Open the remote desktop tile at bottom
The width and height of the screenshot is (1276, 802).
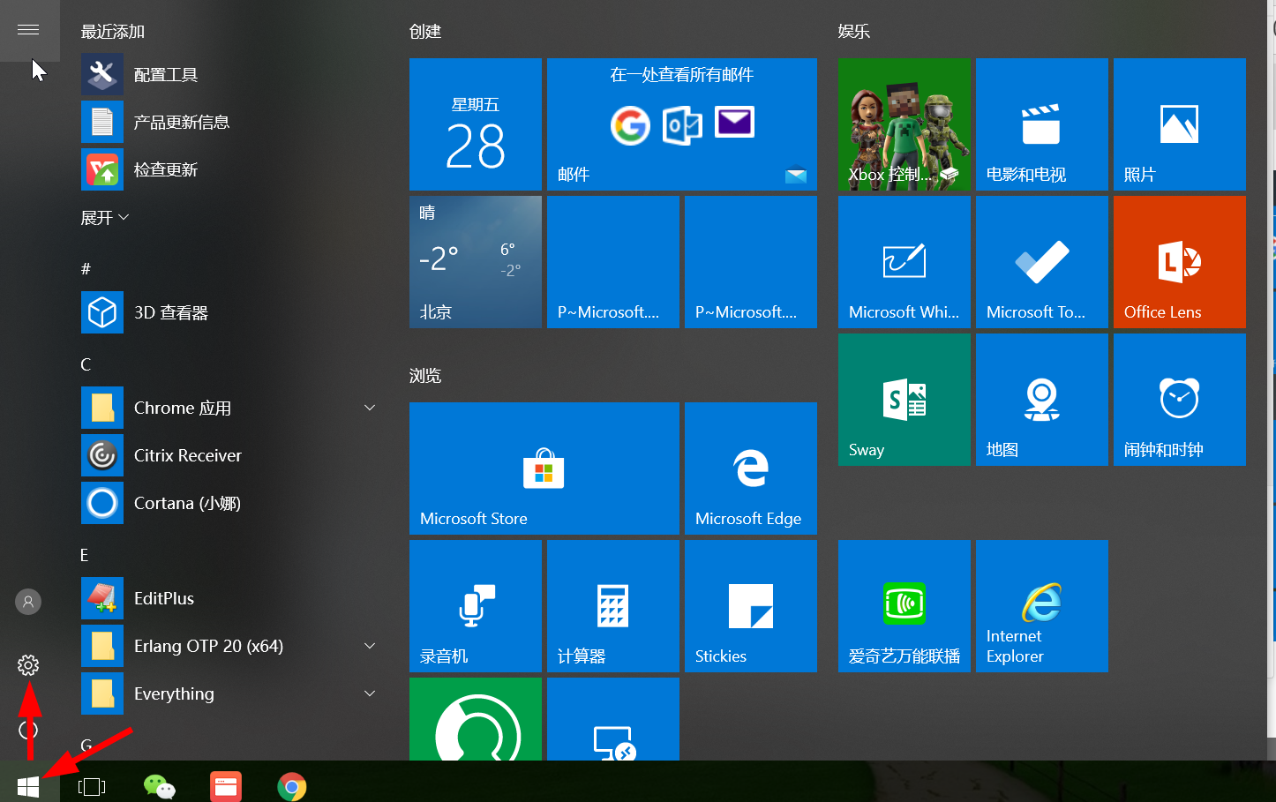613,719
